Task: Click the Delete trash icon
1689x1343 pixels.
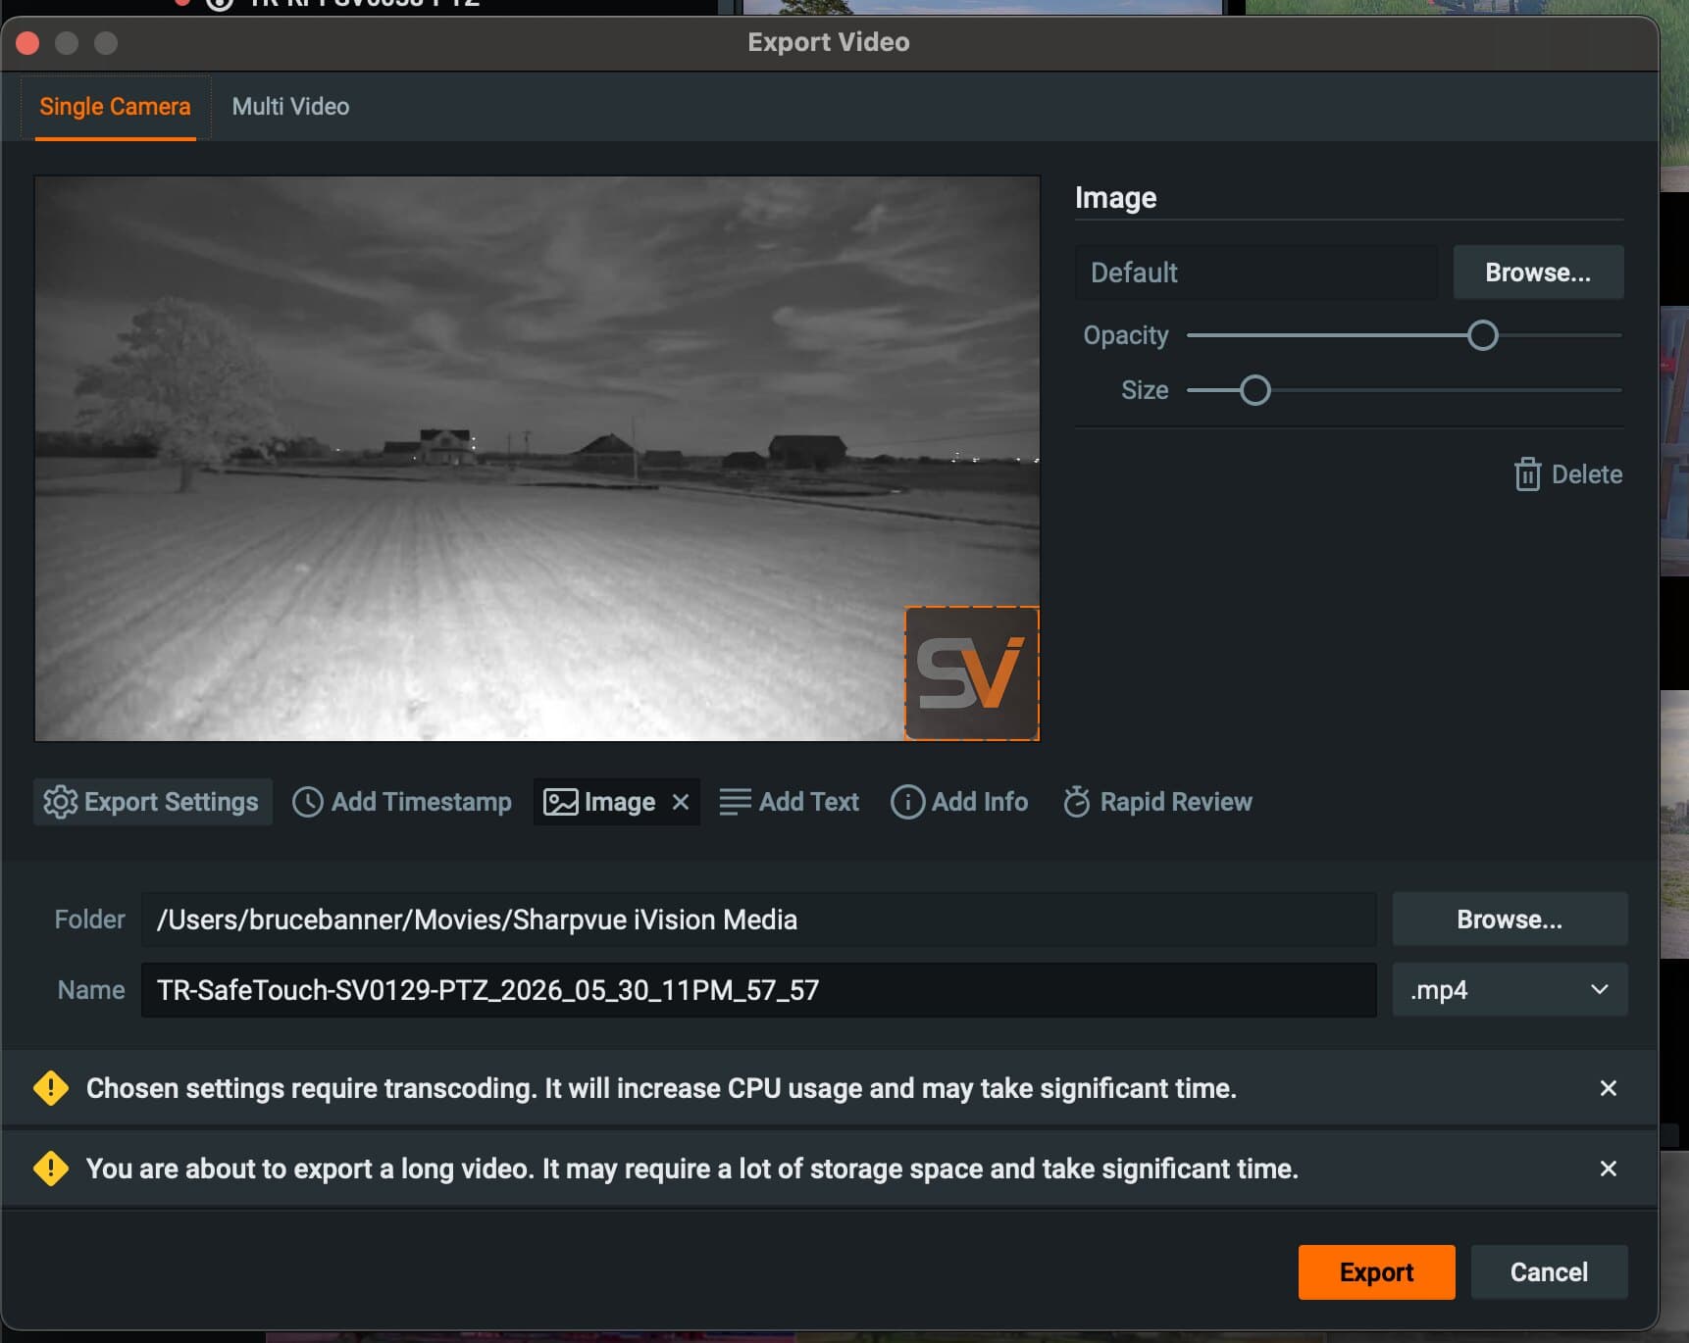Action: coord(1527,474)
